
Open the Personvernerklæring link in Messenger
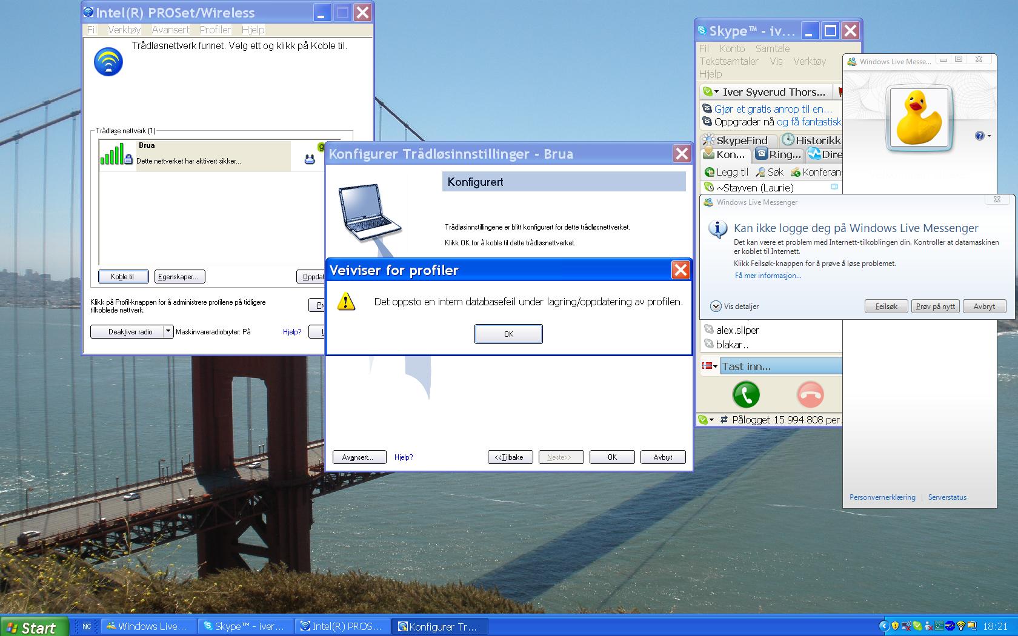[882, 497]
